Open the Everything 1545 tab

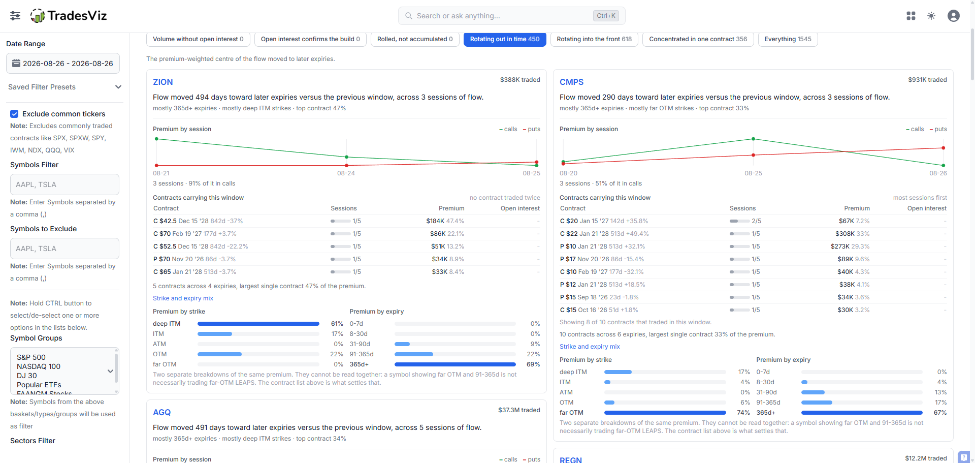(x=788, y=39)
